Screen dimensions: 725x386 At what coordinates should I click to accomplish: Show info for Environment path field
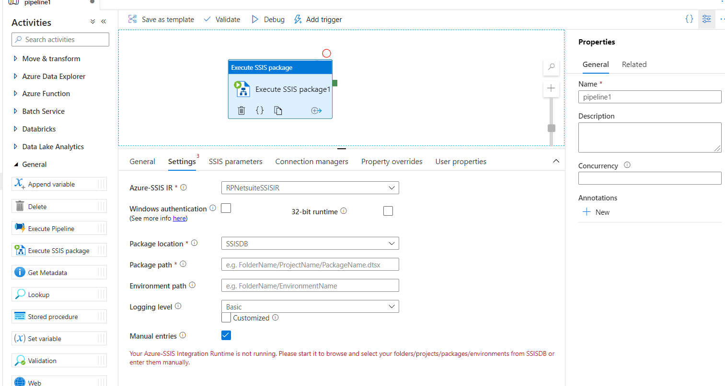192,285
